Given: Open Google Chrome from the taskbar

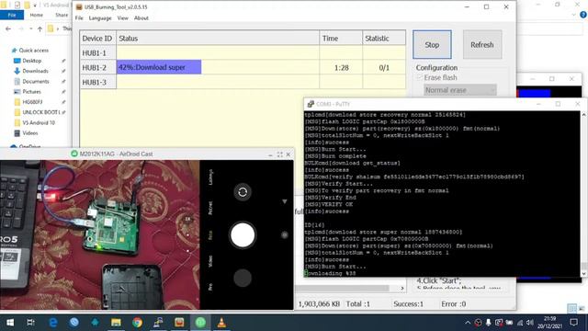Looking at the screenshot, I should (137, 323).
